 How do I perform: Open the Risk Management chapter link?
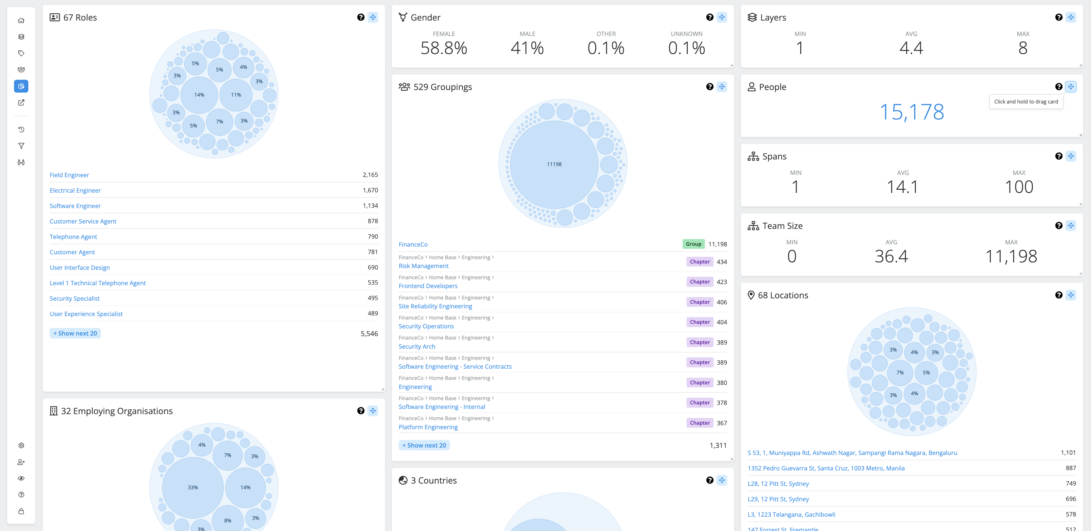tap(424, 265)
